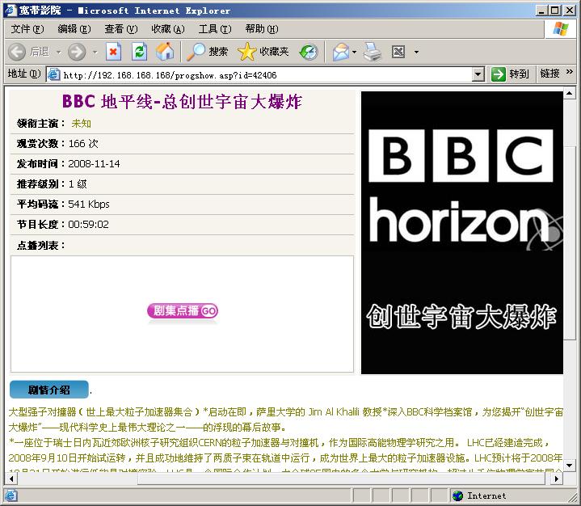
Task: Expand the address bar history dropdown
Action: point(478,74)
